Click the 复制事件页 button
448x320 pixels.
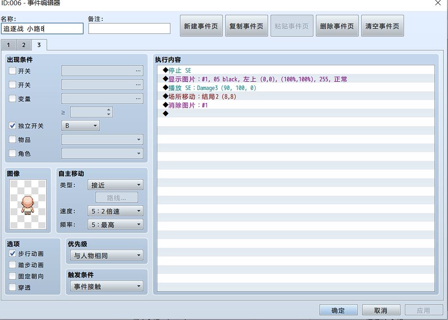tap(247, 26)
